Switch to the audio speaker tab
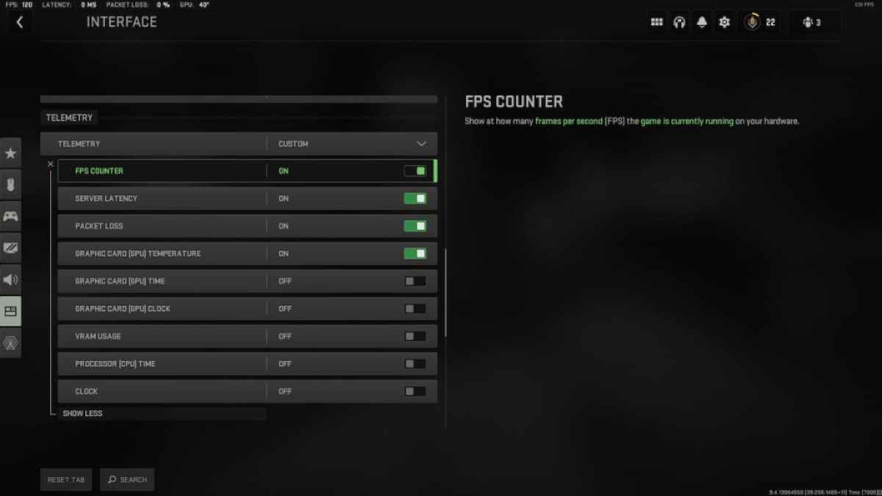This screenshot has width=882, height=496. pyautogui.click(x=10, y=279)
